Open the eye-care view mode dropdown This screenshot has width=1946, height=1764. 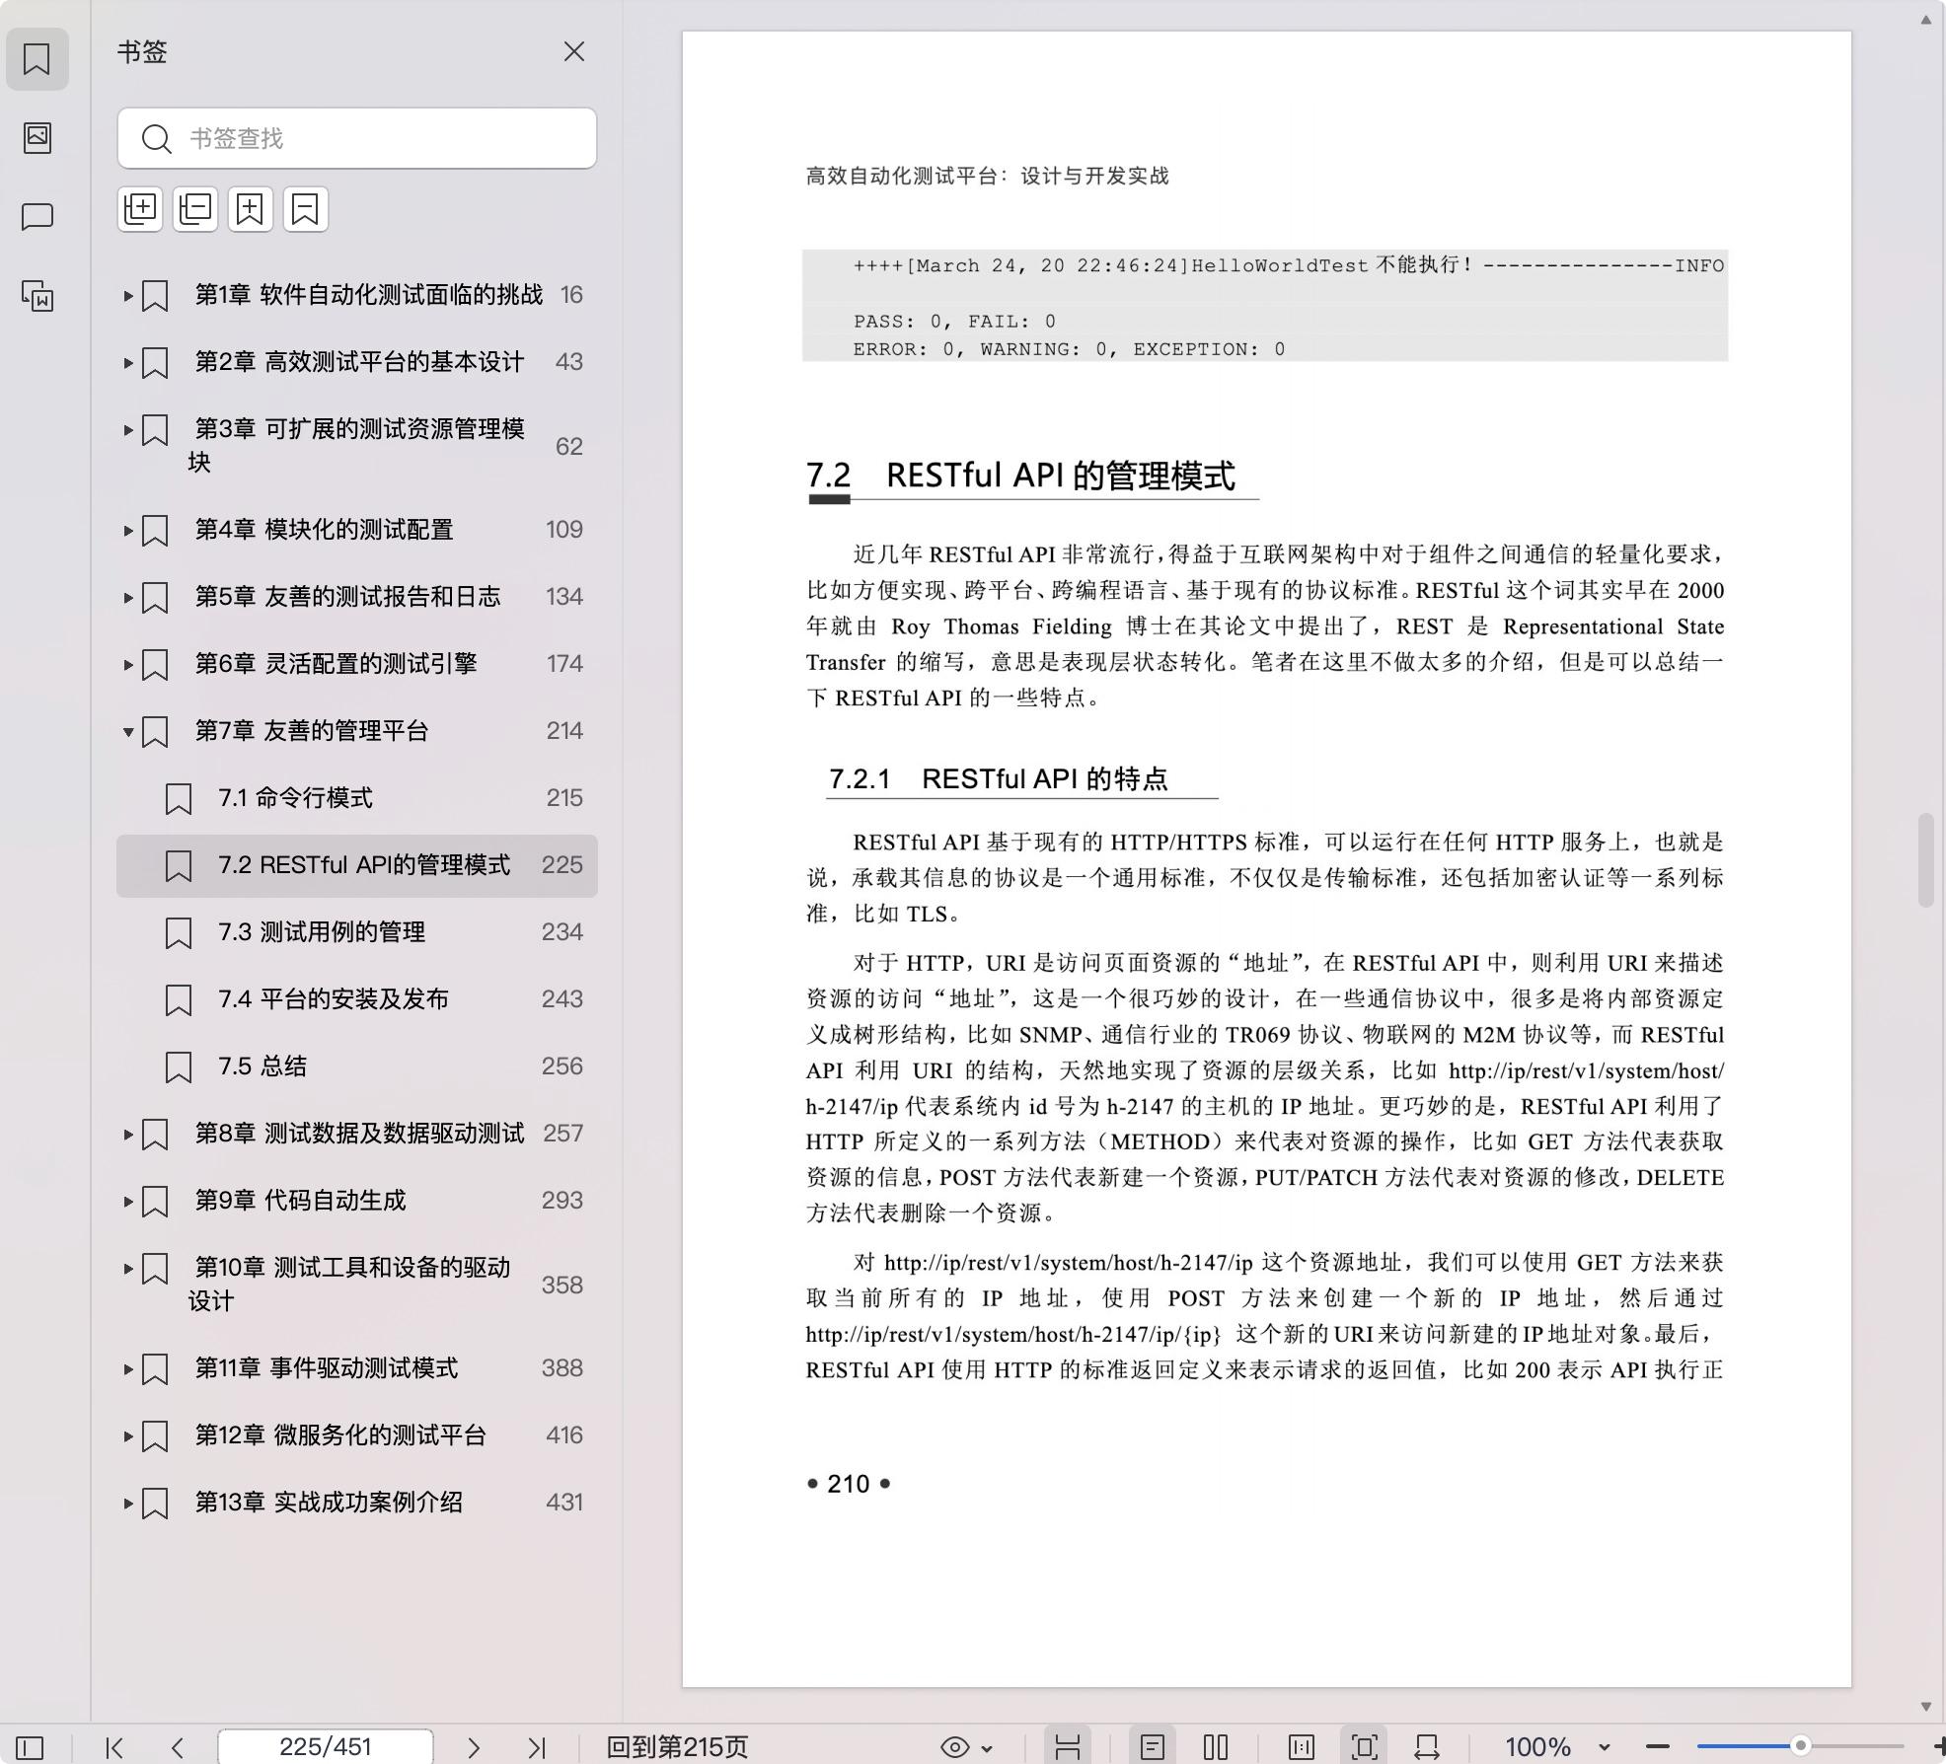click(x=966, y=1747)
